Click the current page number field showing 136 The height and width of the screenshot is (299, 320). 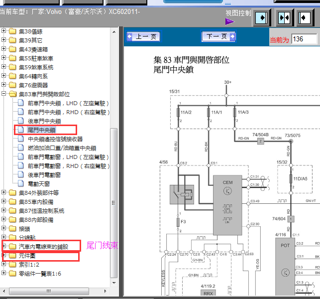pyautogui.click(x=304, y=39)
